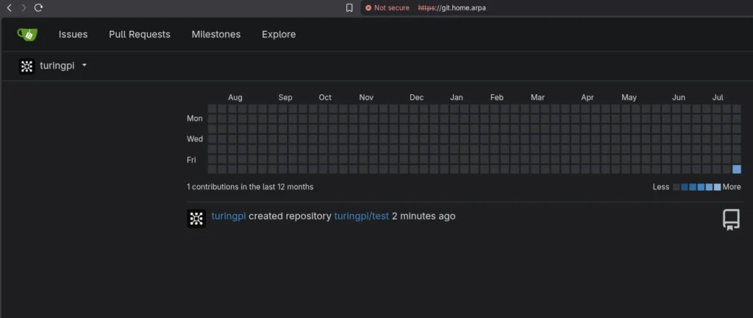The height and width of the screenshot is (318, 753).
Task: Click the Mar month label on heatmap
Action: [x=538, y=97]
